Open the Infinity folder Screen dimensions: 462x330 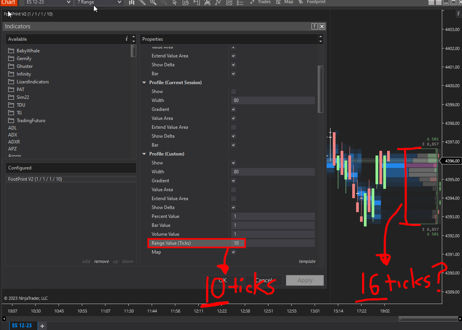pos(19,74)
